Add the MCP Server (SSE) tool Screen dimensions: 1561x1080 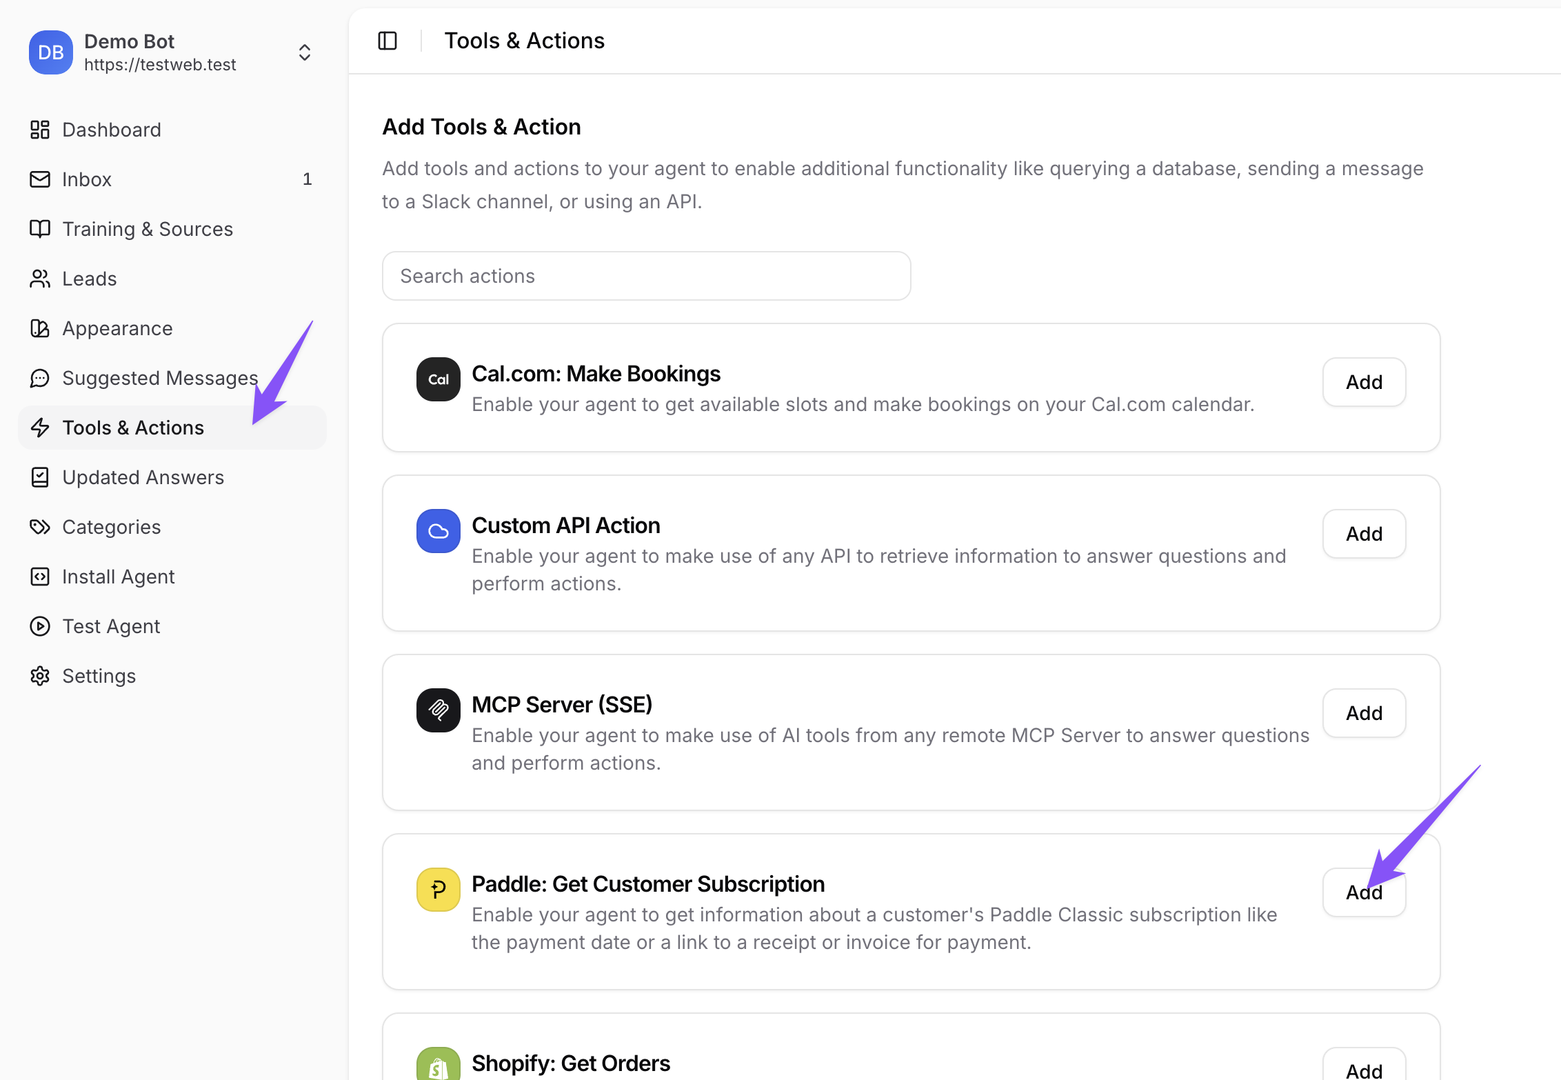[1364, 713]
